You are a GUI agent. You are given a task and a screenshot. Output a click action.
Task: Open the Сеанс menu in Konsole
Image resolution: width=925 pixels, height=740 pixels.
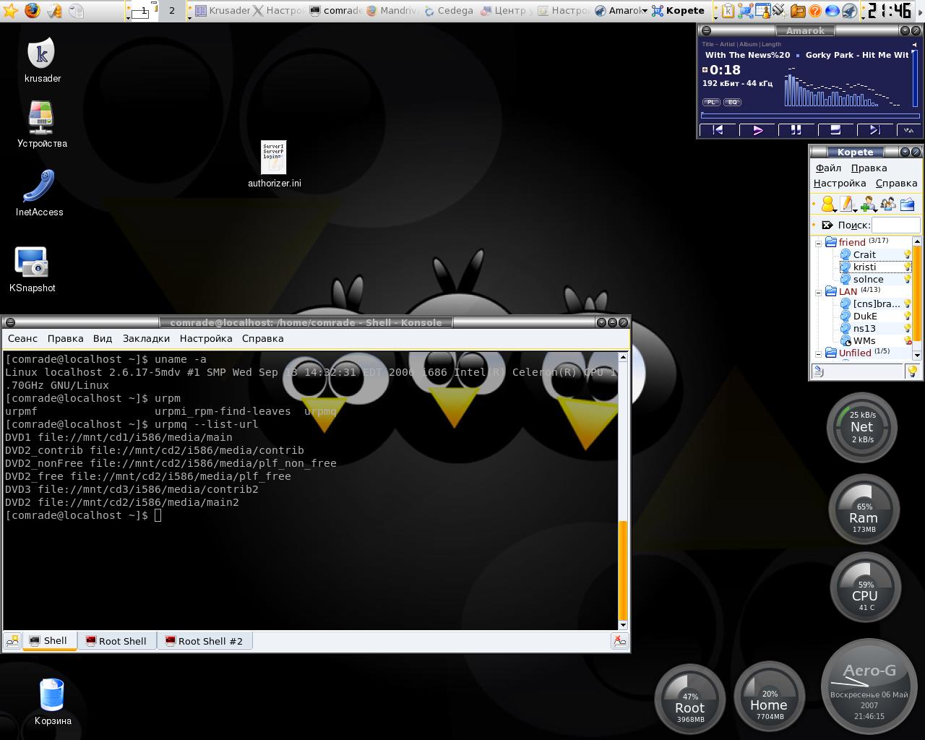[x=22, y=338]
